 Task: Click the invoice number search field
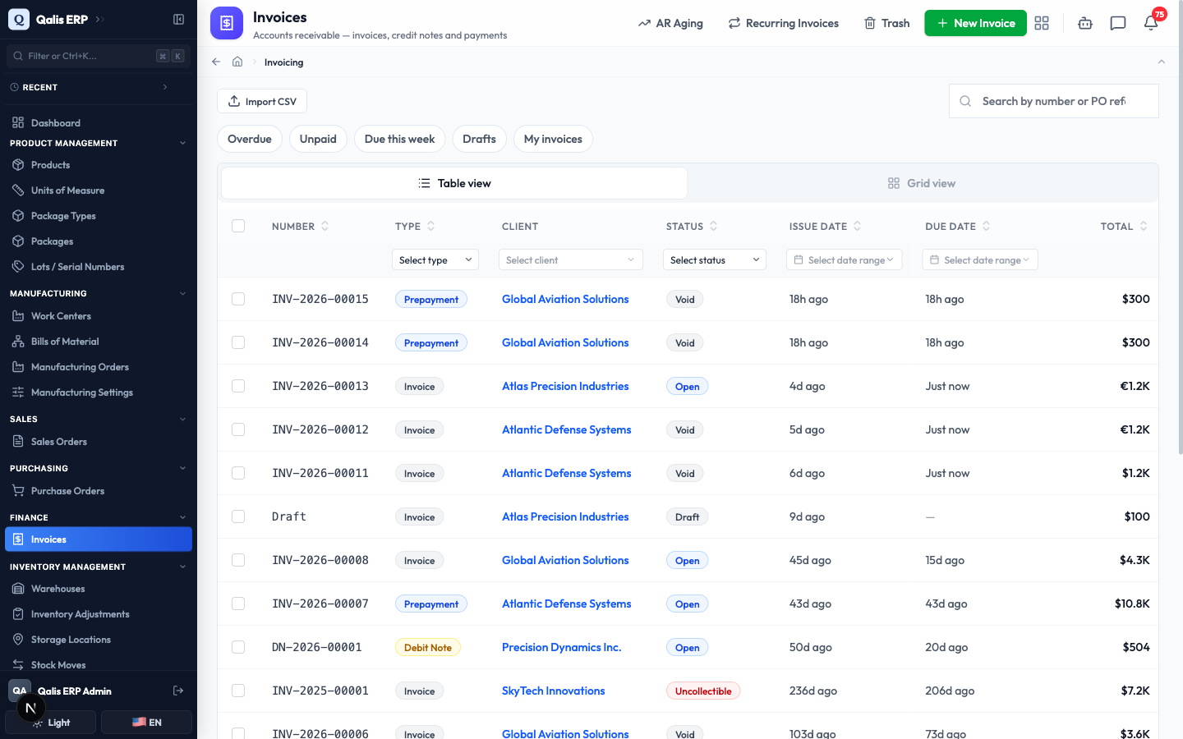pos(1054,101)
